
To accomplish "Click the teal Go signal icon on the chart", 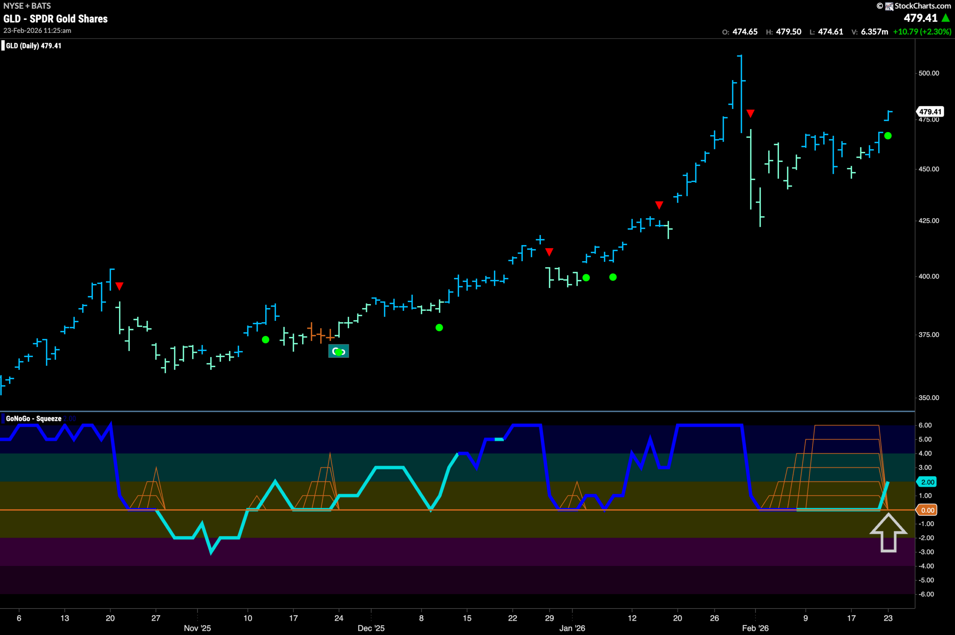I will 338,351.
